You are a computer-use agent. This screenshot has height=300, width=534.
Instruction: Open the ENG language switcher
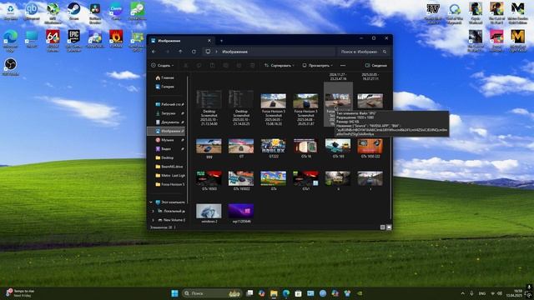click(x=482, y=293)
